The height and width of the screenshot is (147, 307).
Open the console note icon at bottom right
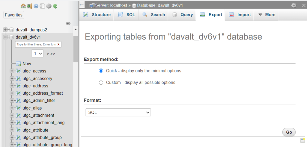pos(303,140)
